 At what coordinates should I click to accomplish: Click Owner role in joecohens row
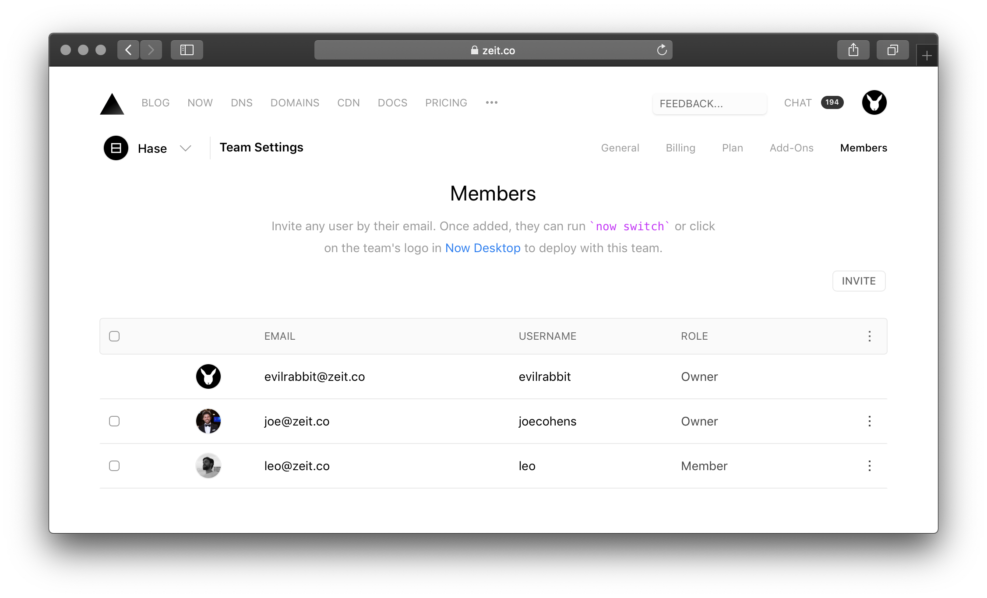699,421
